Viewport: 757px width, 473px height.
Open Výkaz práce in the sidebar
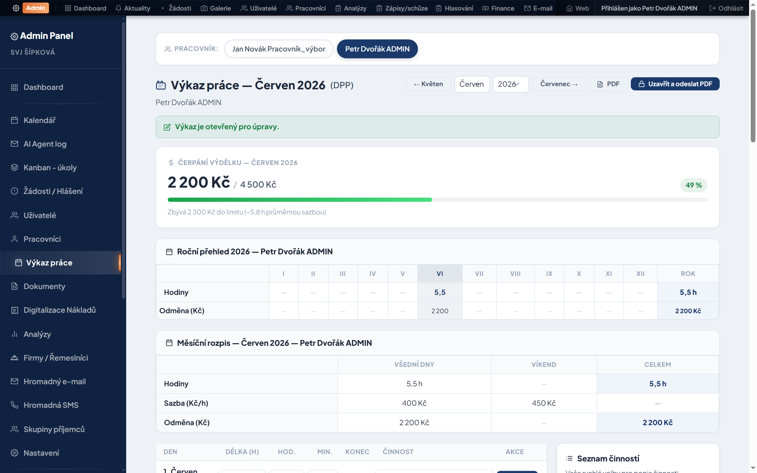[x=60, y=263]
